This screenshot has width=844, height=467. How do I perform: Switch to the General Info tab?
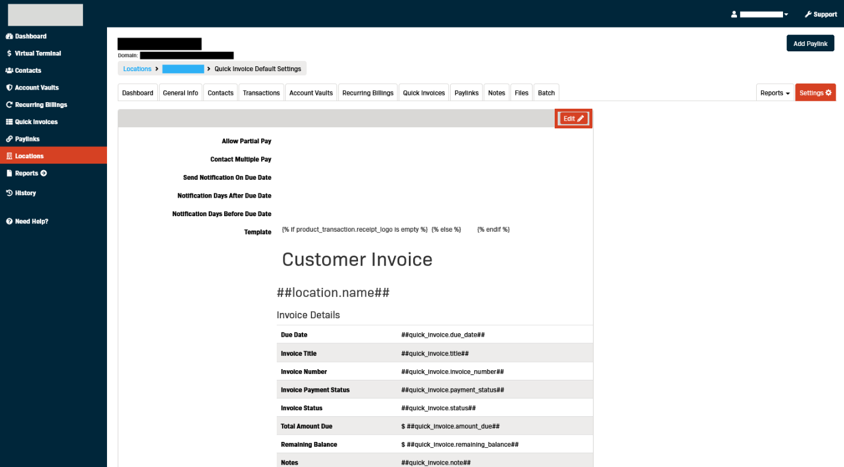(181, 93)
